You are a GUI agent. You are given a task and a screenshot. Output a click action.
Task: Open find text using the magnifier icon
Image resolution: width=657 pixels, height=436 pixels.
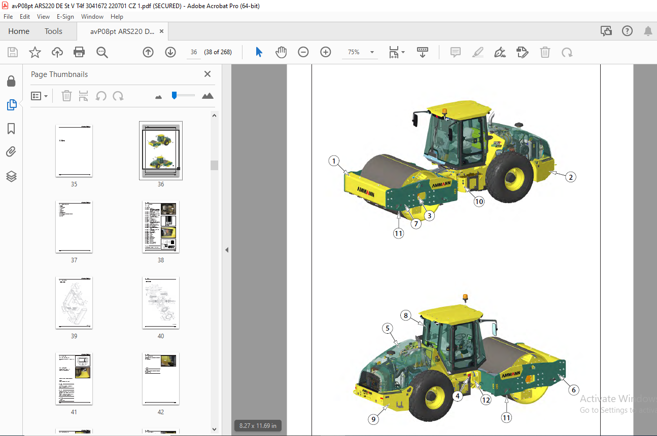[x=102, y=52]
